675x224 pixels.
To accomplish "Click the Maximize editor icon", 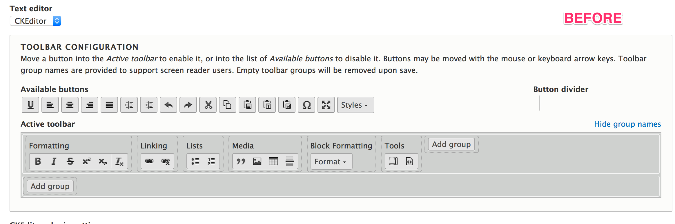I will point(326,105).
